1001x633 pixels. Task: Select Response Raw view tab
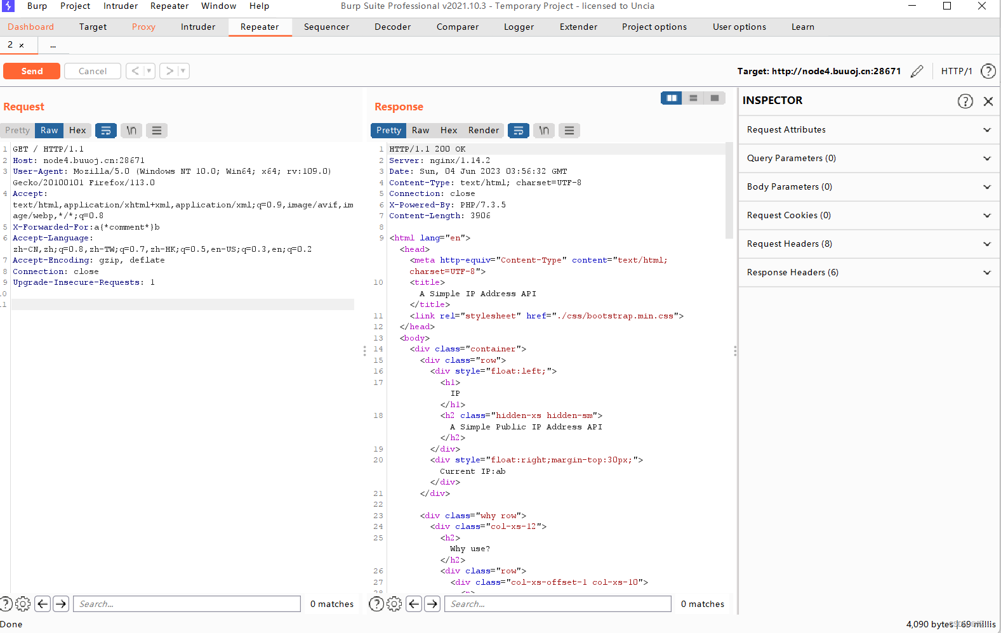420,130
